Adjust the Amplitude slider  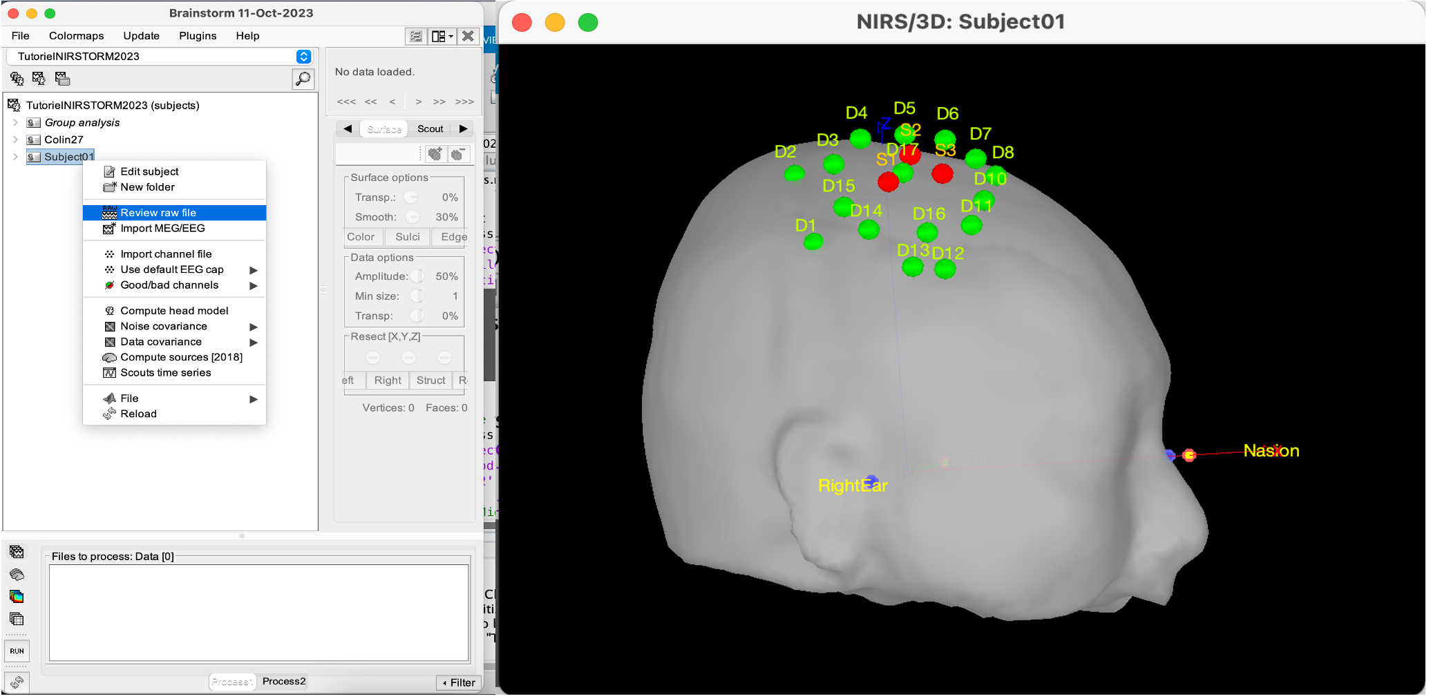417,276
